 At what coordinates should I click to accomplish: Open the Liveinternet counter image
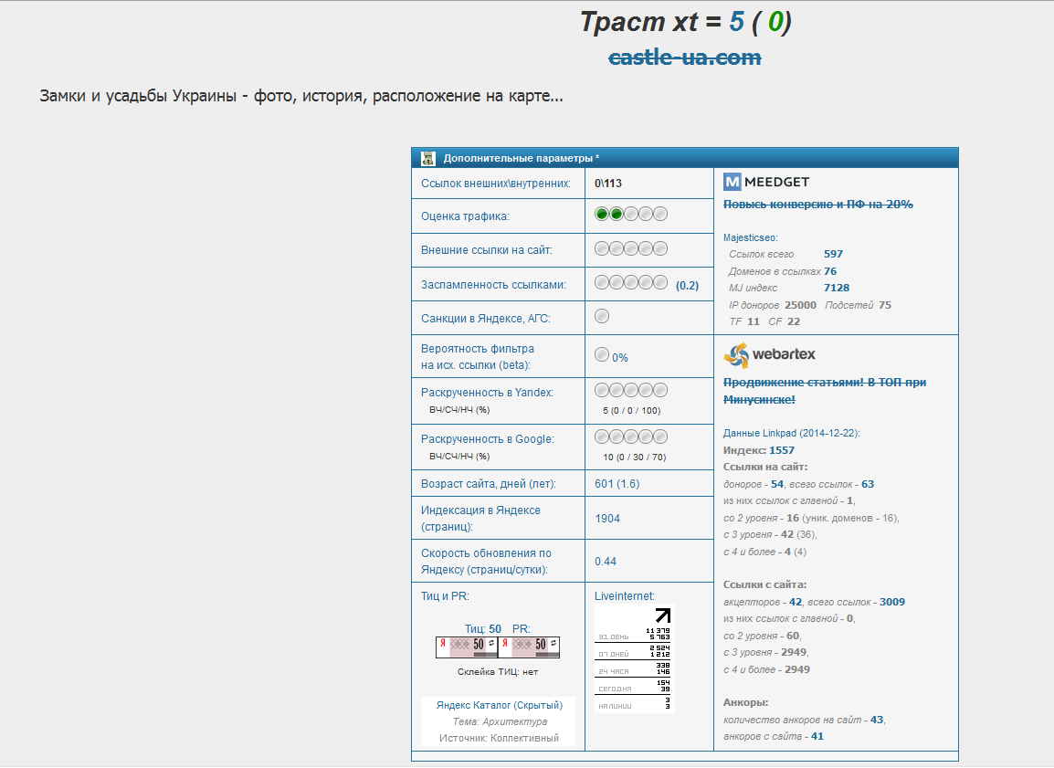[634, 658]
